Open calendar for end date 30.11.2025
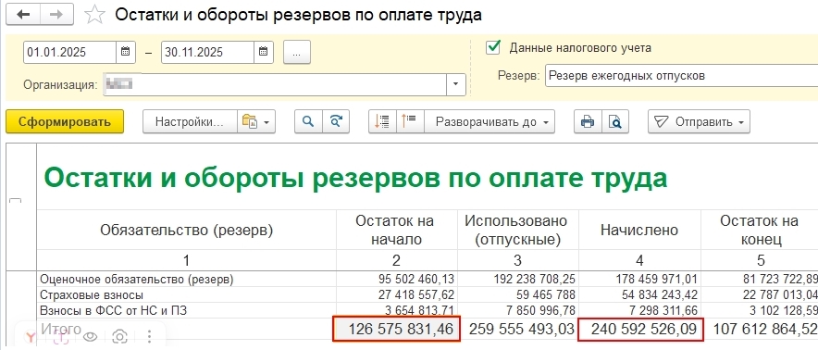Image resolution: width=818 pixels, height=350 pixels. (264, 52)
